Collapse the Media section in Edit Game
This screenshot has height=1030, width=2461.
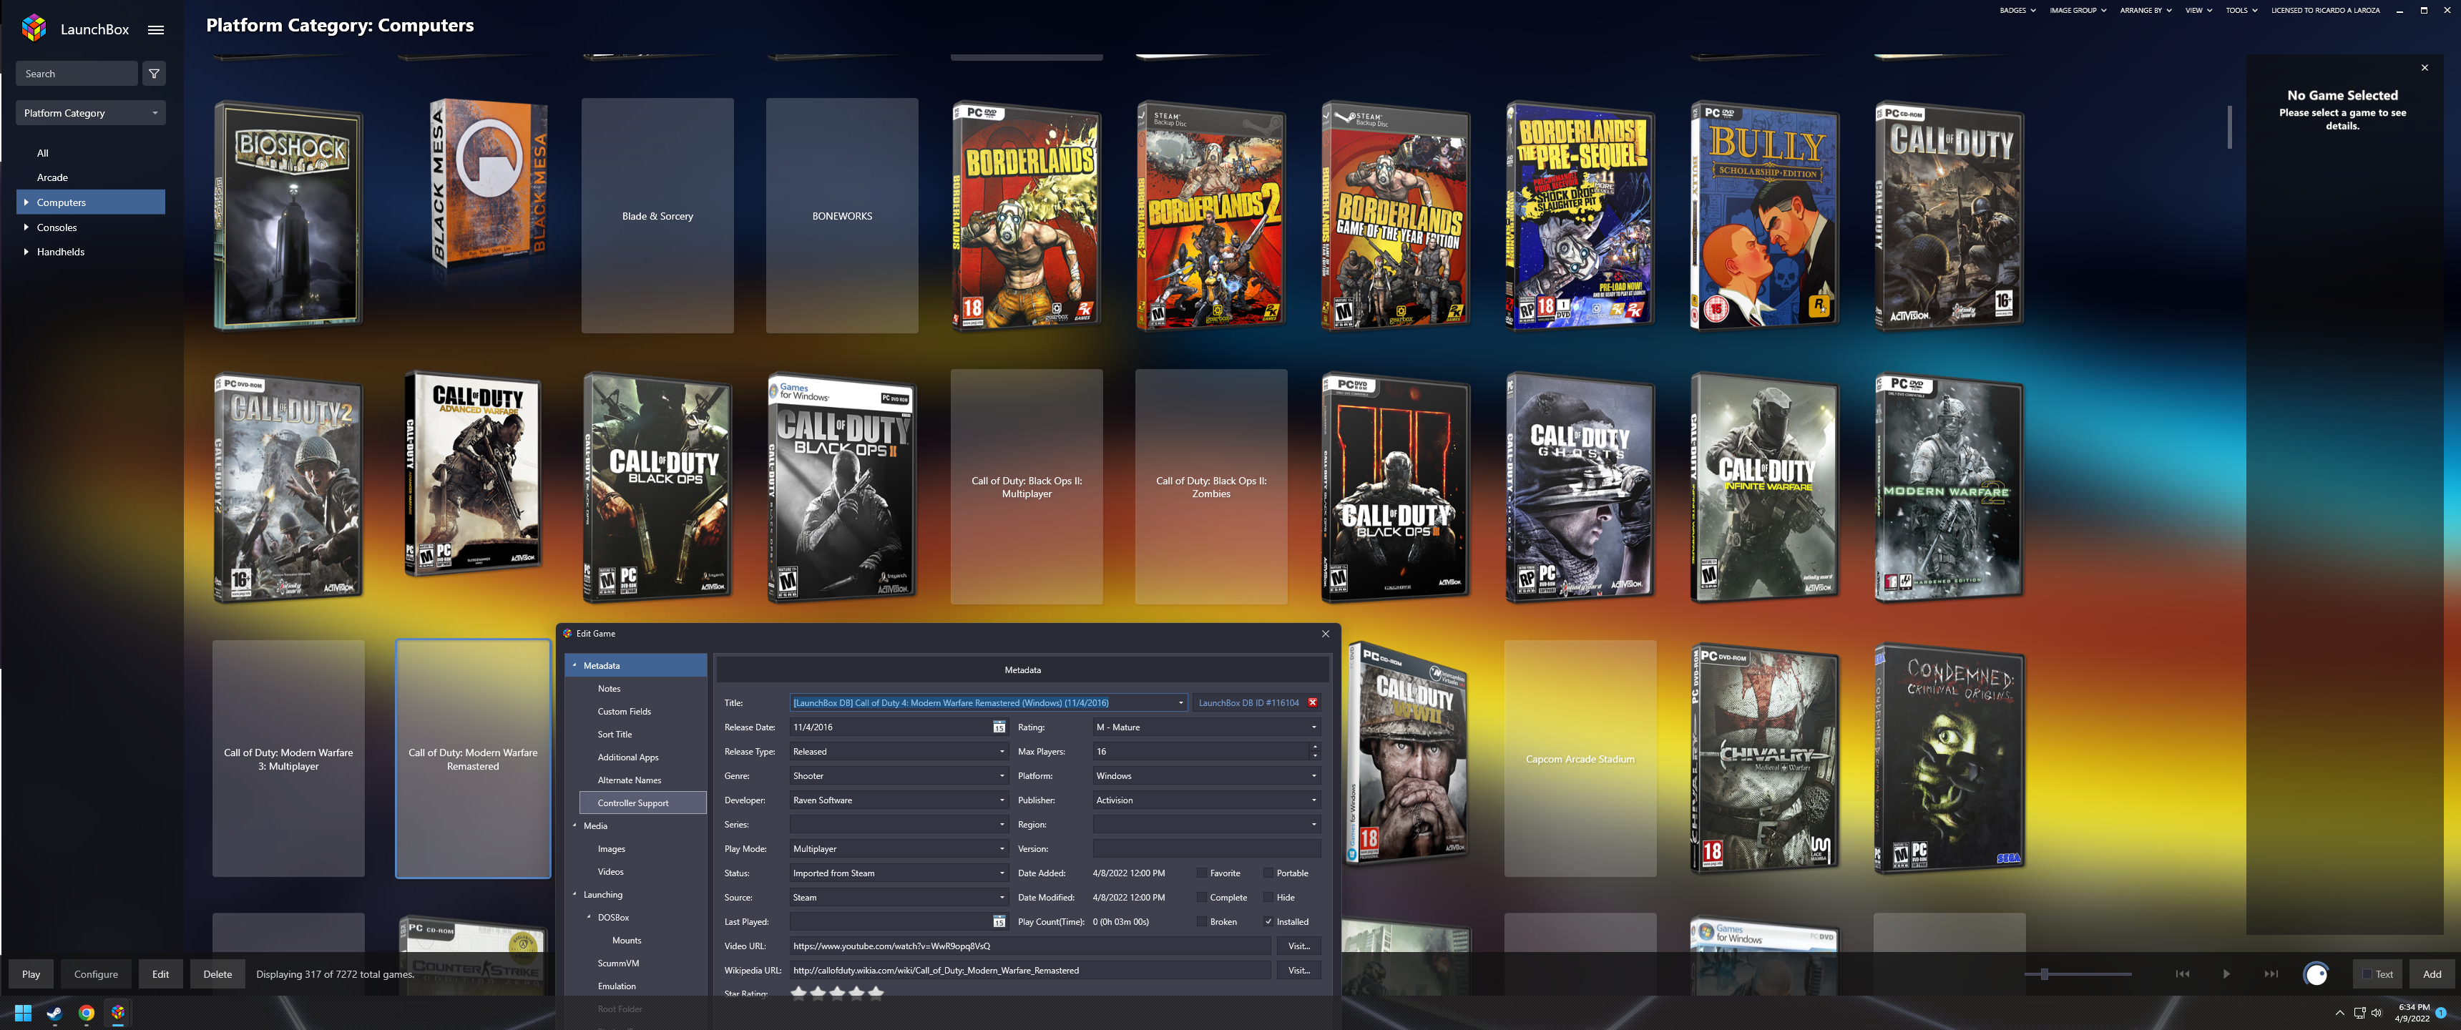(575, 826)
